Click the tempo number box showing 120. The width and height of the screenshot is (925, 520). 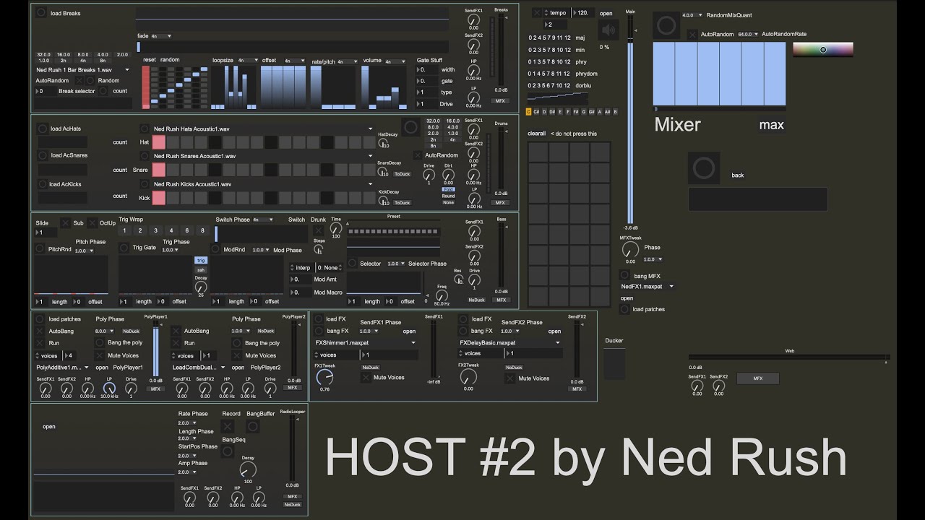[x=584, y=13]
